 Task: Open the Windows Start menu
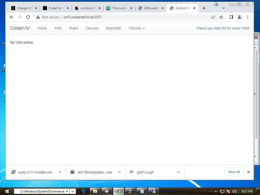click(x=7, y=191)
